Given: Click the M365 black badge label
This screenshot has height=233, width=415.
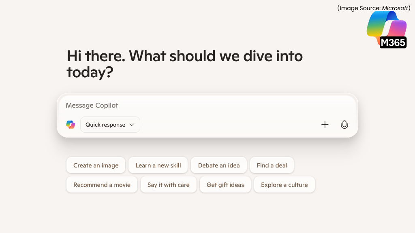Looking at the screenshot, I should (393, 42).
